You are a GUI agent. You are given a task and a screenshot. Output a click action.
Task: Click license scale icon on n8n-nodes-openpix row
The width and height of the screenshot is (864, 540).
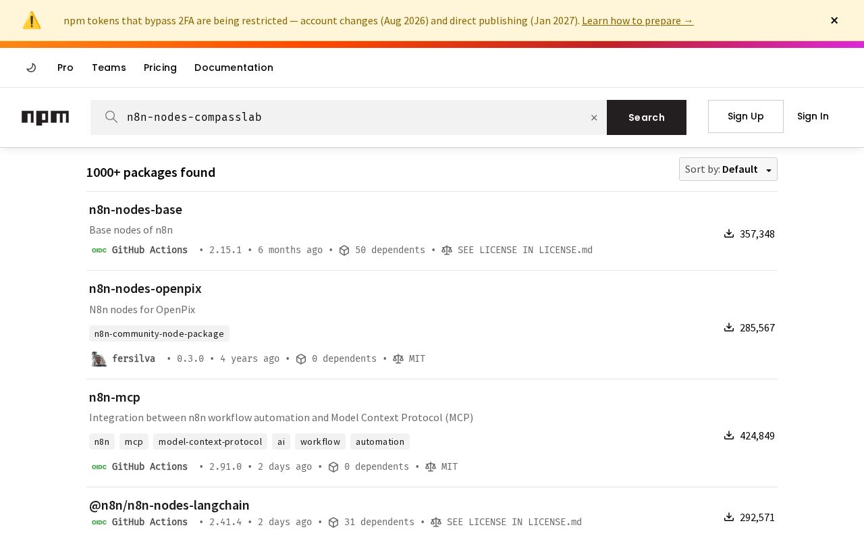coord(398,359)
